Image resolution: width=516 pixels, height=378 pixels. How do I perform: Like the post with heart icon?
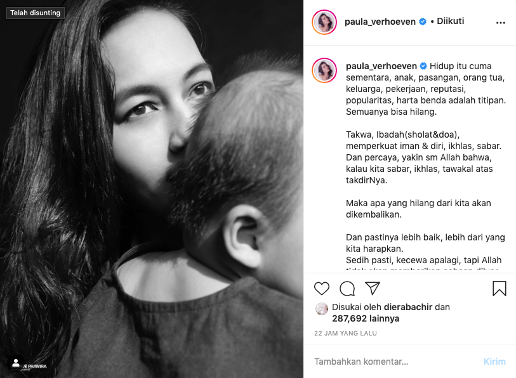pos(322,289)
